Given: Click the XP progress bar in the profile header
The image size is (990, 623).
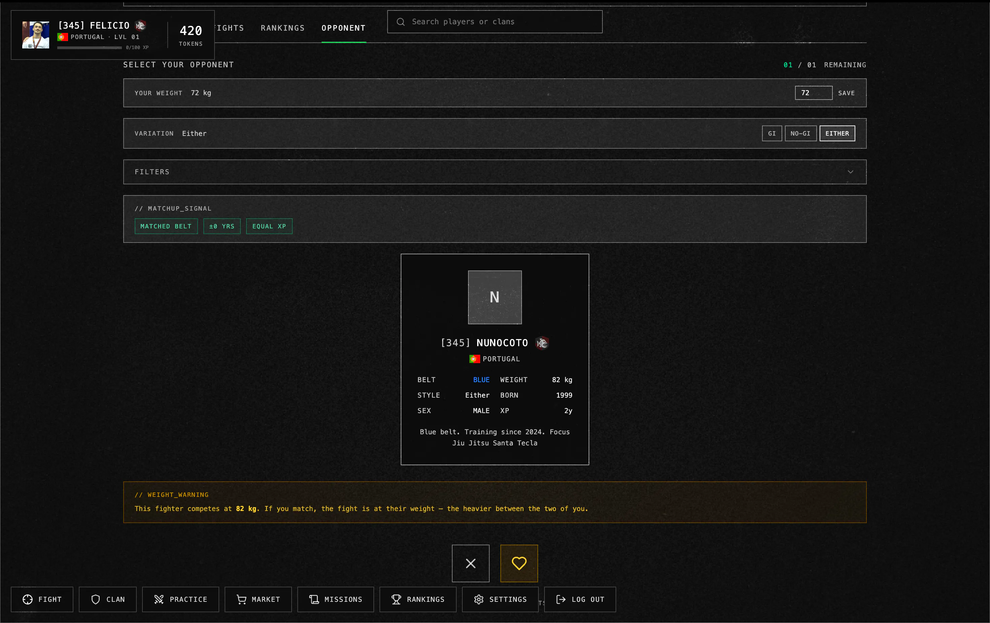Looking at the screenshot, I should point(89,48).
